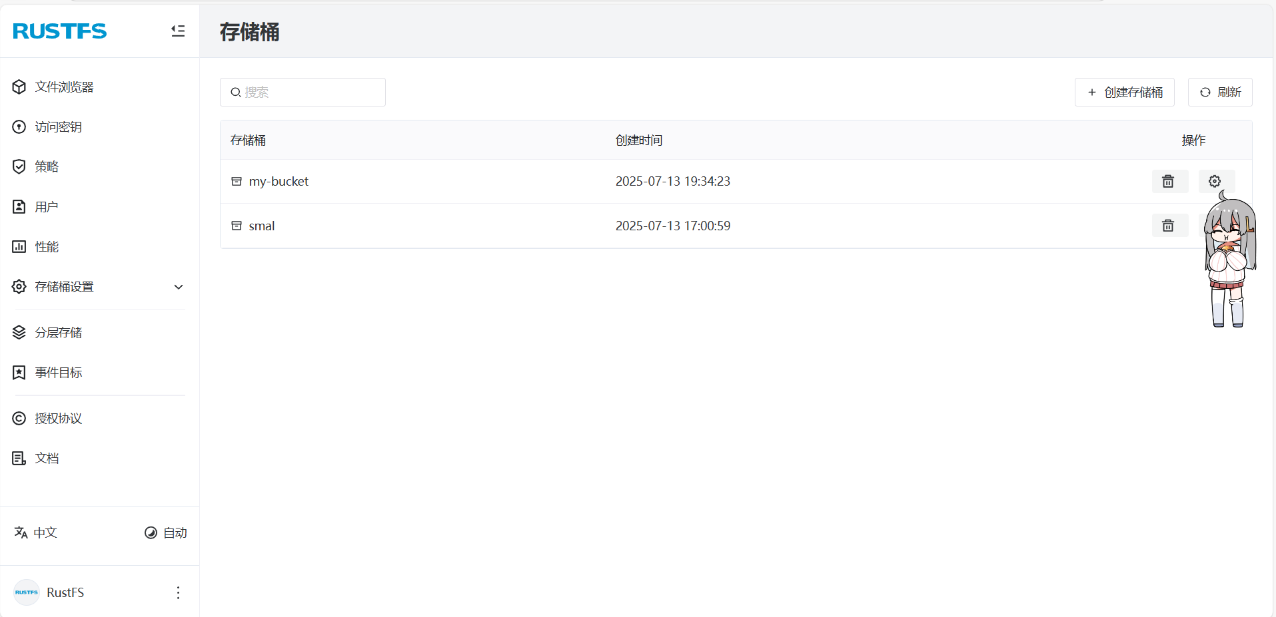Select 访问密钥 in the sidebar
The image size is (1276, 617).
tap(60, 126)
